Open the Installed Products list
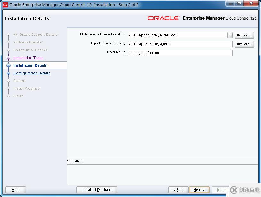The width and height of the screenshot is (261, 197). pyautogui.click(x=97, y=189)
